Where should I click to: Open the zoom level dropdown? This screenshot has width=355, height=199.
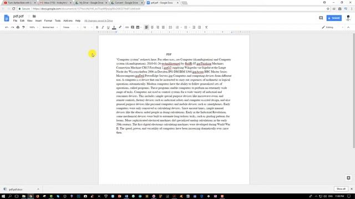click(34, 27)
